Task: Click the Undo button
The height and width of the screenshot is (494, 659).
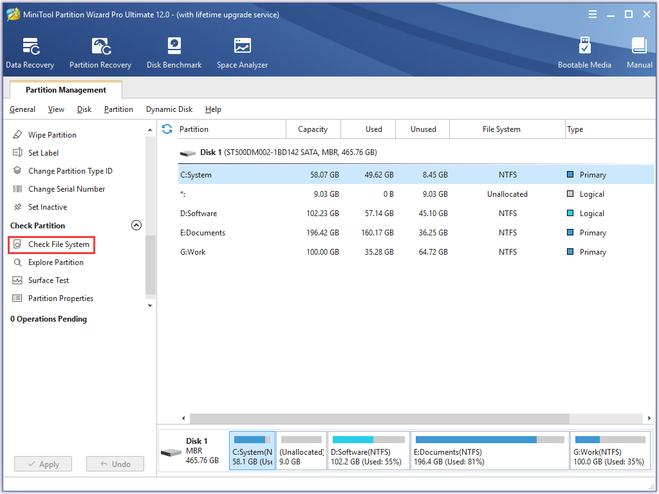Action: tap(115, 464)
